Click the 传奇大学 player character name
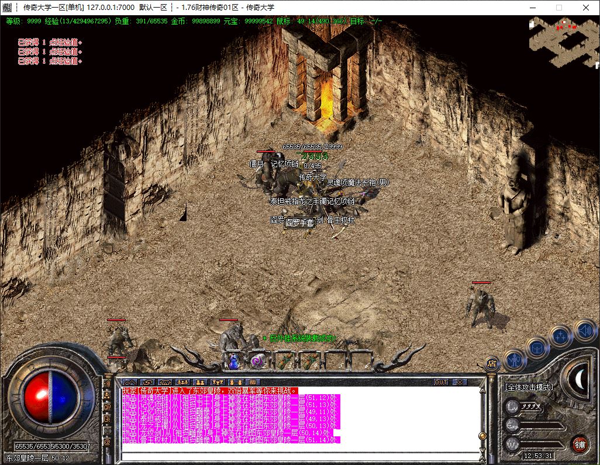 point(313,177)
